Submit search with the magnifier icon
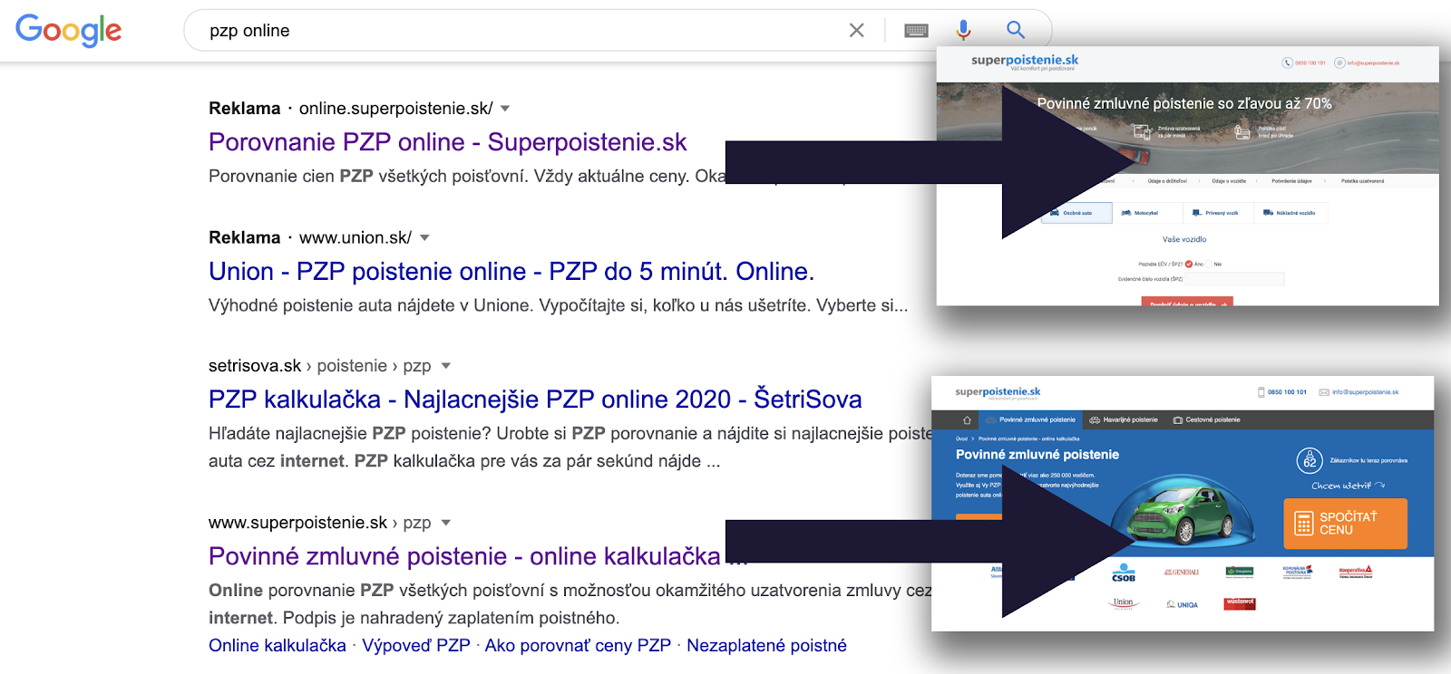 click(1016, 30)
